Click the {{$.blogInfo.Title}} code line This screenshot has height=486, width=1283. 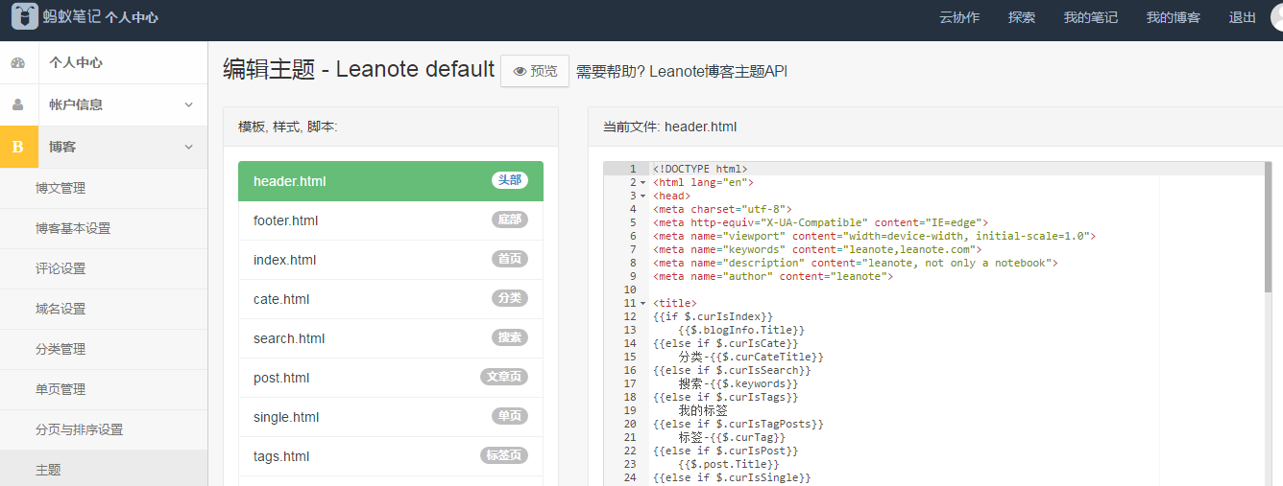(741, 330)
